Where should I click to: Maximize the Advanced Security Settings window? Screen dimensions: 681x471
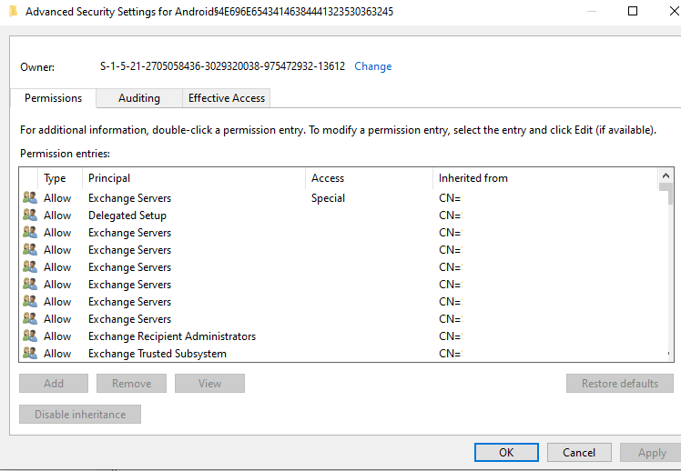pyautogui.click(x=633, y=11)
